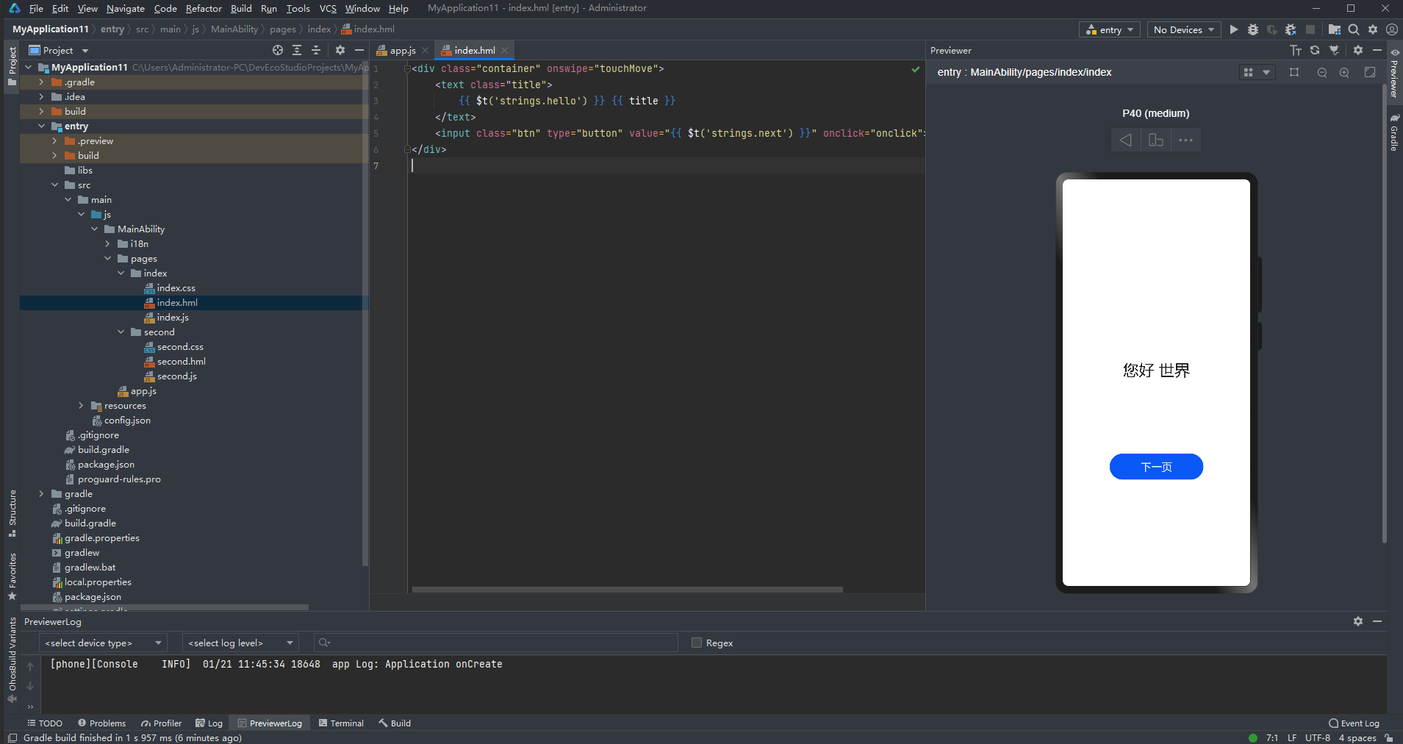Open IDE settings gear in main toolbar

tap(1373, 29)
